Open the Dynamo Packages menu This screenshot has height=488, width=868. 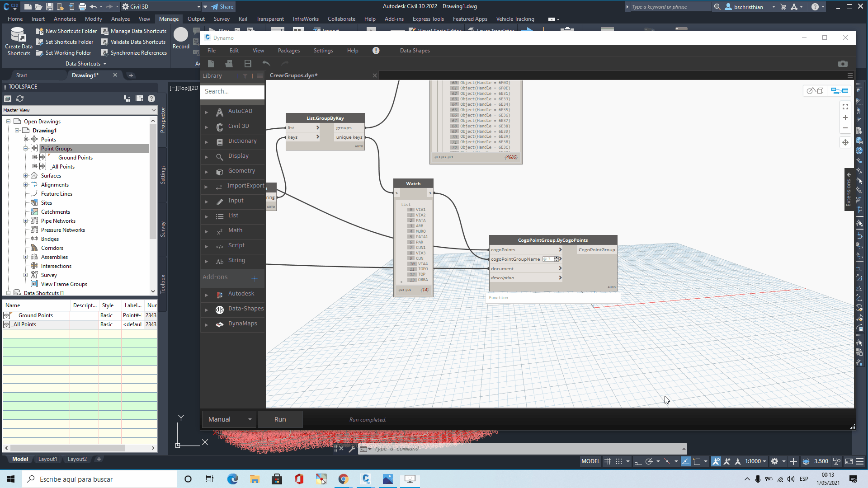coord(289,51)
